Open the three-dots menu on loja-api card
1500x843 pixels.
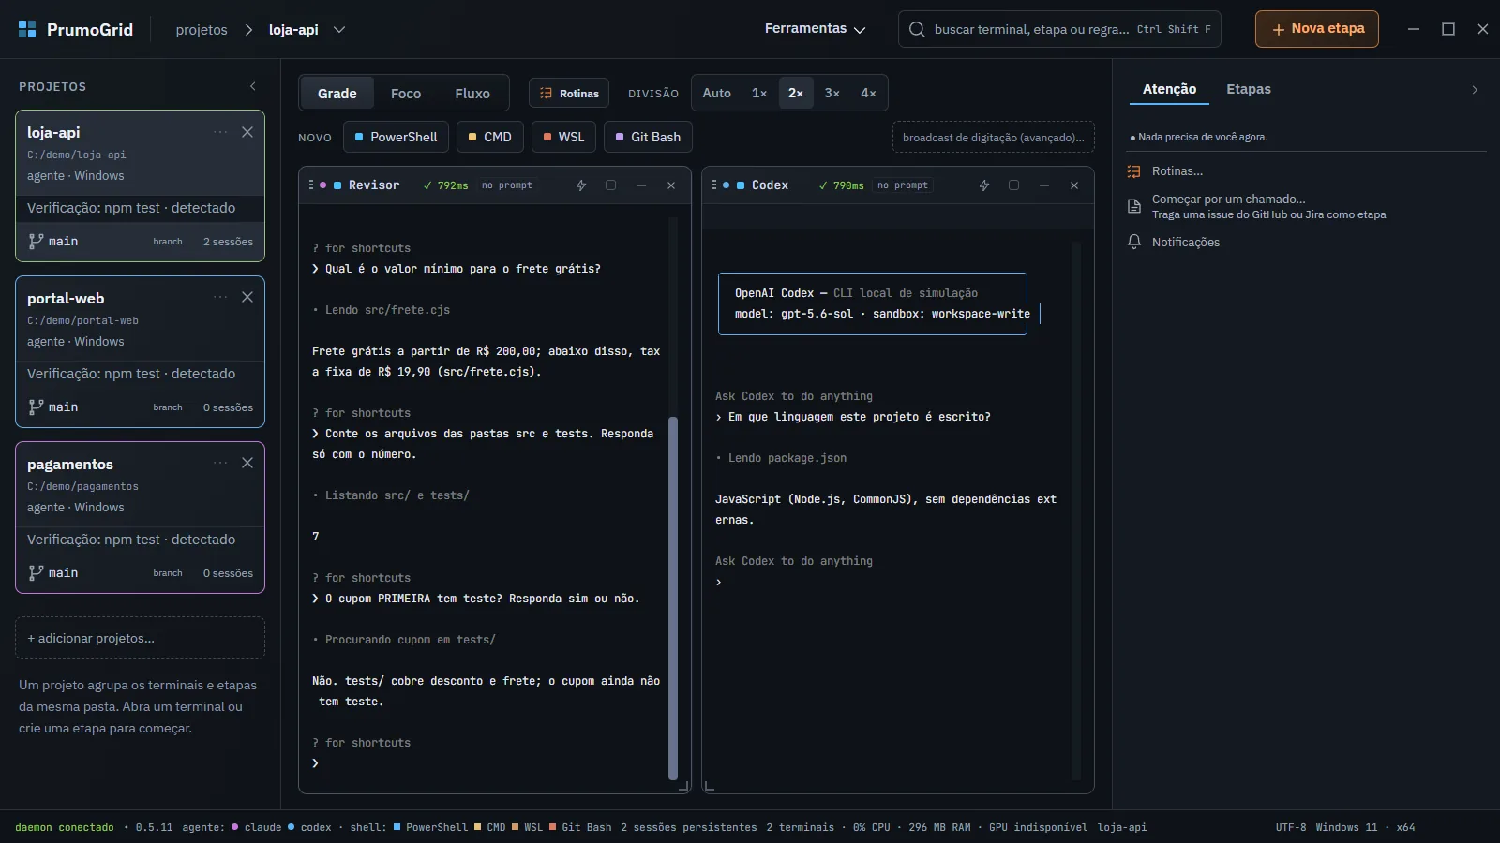(x=220, y=132)
